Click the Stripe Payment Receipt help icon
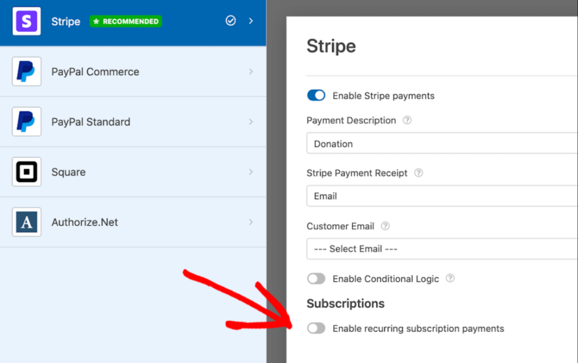 [x=418, y=173]
